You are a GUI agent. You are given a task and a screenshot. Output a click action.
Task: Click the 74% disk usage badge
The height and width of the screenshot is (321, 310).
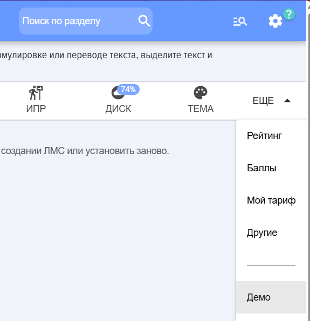128,89
